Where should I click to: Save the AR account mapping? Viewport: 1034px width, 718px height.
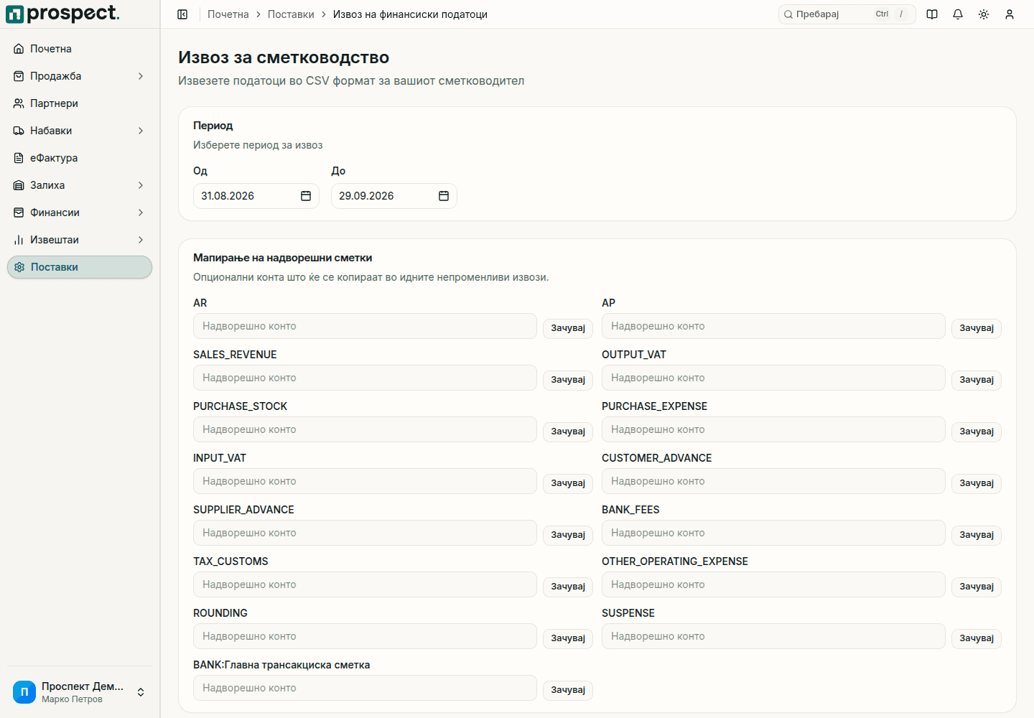pos(568,328)
